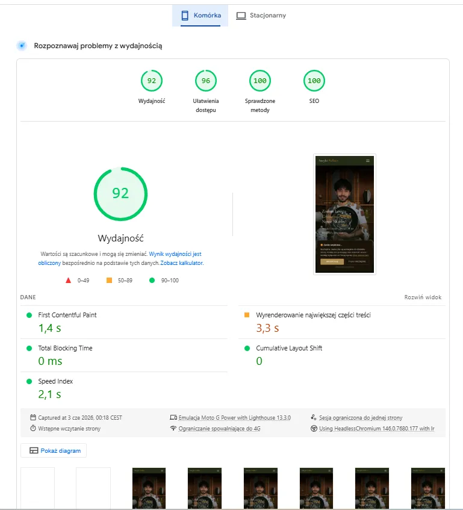This screenshot has height=510, width=463.
Task: Click green status dot beside Total Blocking Time
Action: click(x=30, y=349)
